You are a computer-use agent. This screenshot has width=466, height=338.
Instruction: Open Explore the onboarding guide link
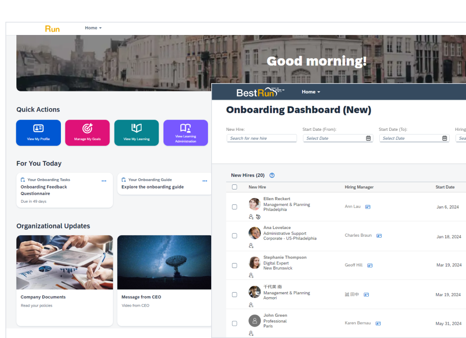(x=153, y=187)
